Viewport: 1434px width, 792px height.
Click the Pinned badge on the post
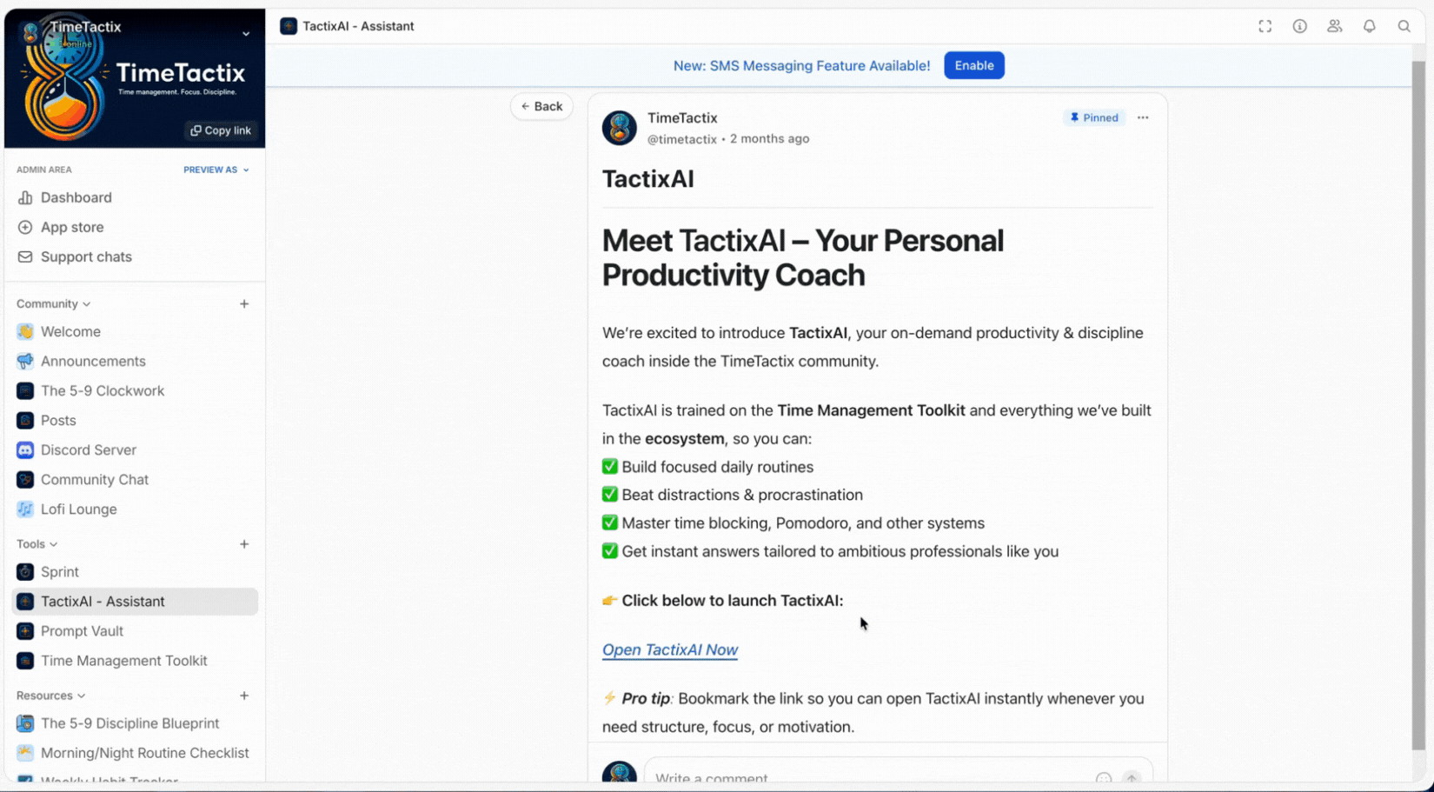[1093, 117]
